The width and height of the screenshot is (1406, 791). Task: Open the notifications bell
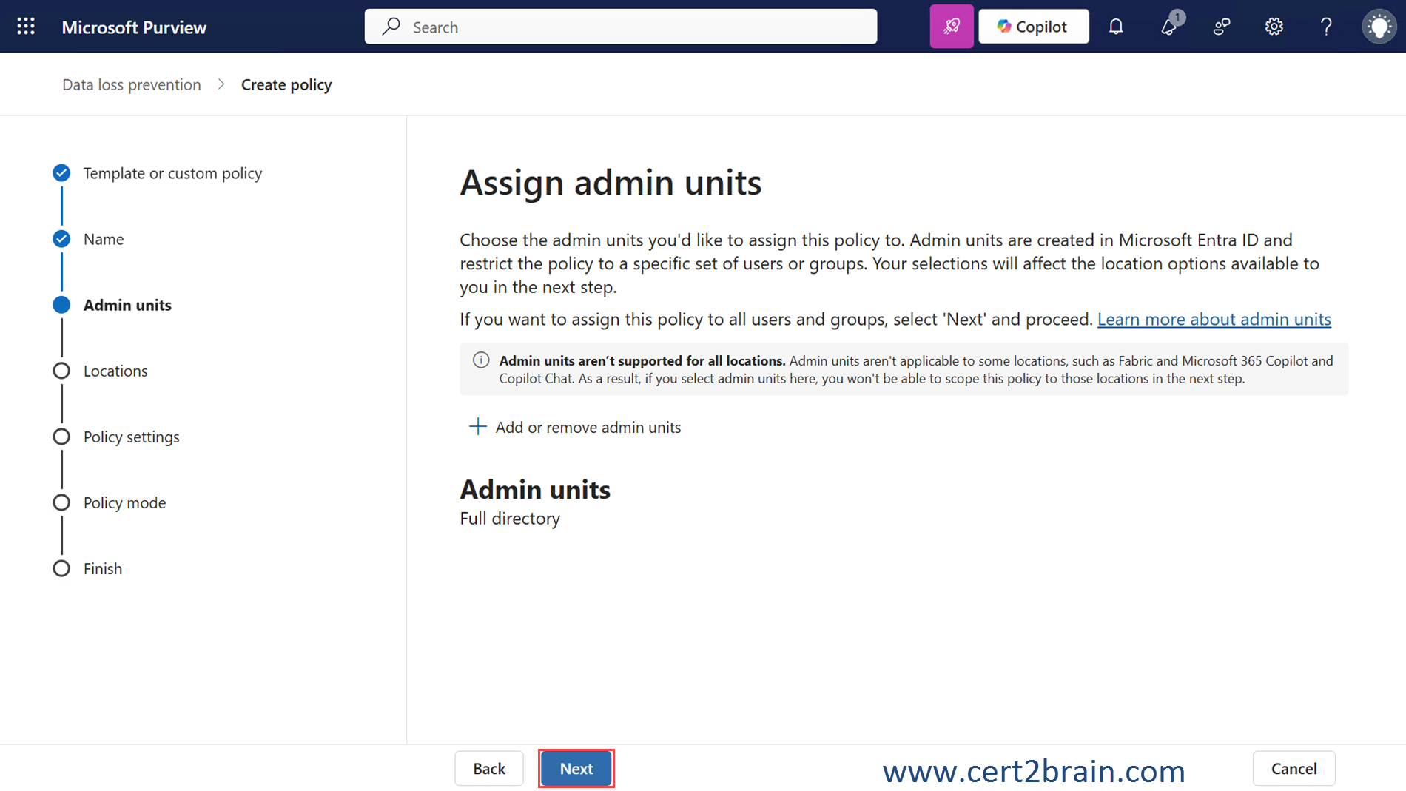pyautogui.click(x=1115, y=27)
